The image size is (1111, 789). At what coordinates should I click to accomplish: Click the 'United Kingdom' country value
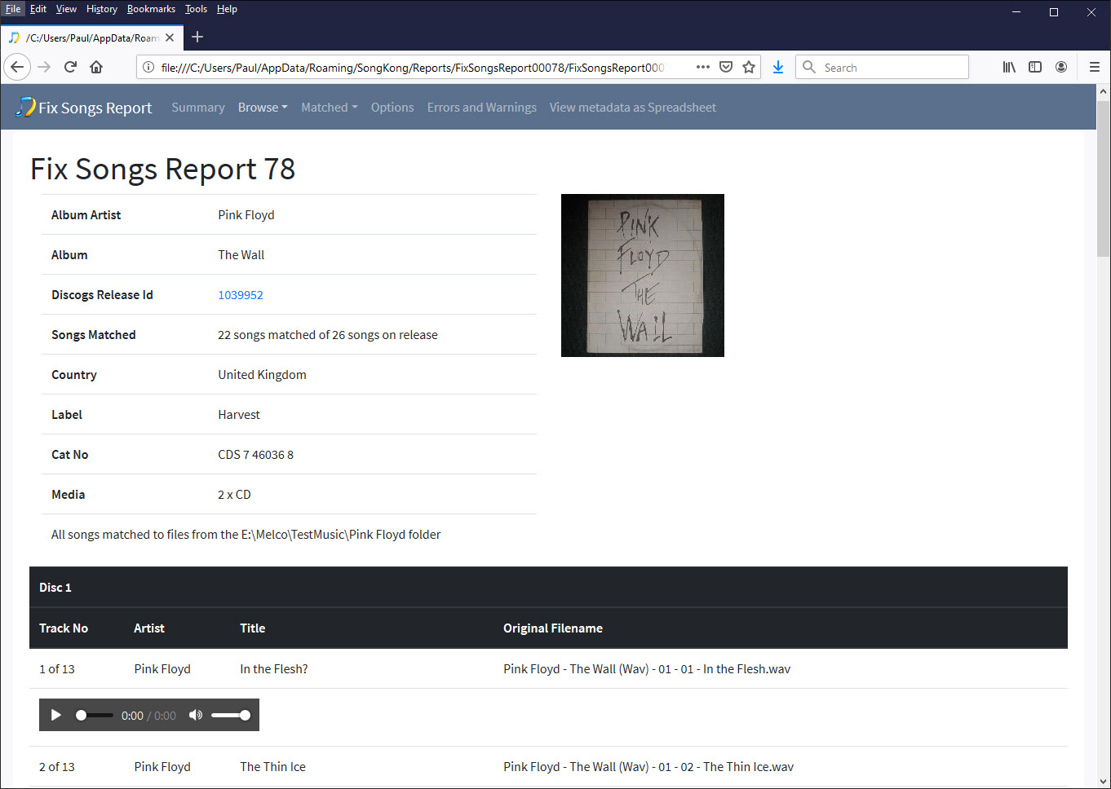(262, 374)
